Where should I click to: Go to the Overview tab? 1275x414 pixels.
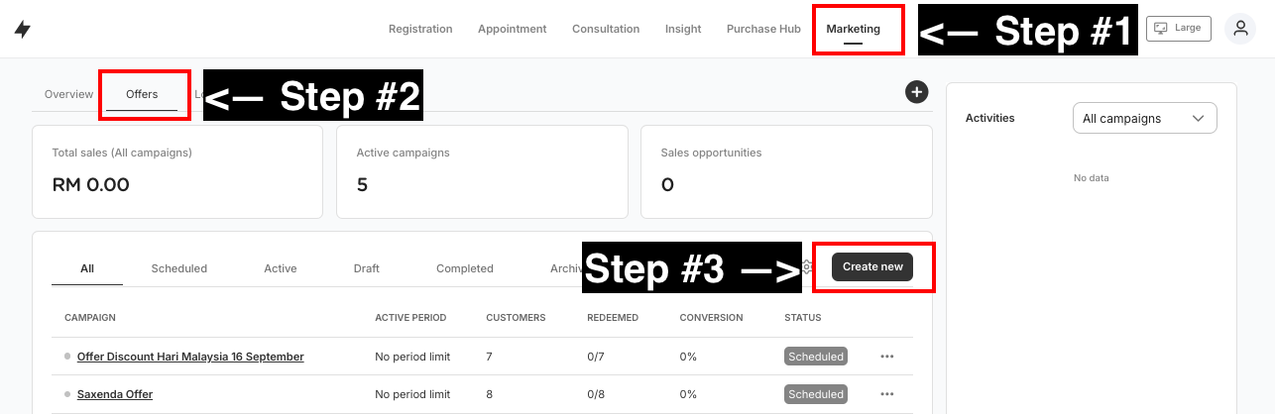[x=68, y=94]
